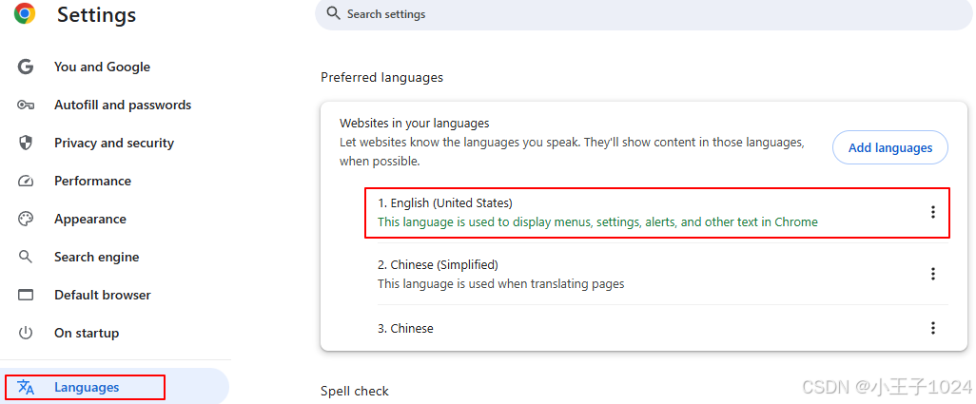
Task: Open You and Google settings
Action: pyautogui.click(x=102, y=67)
